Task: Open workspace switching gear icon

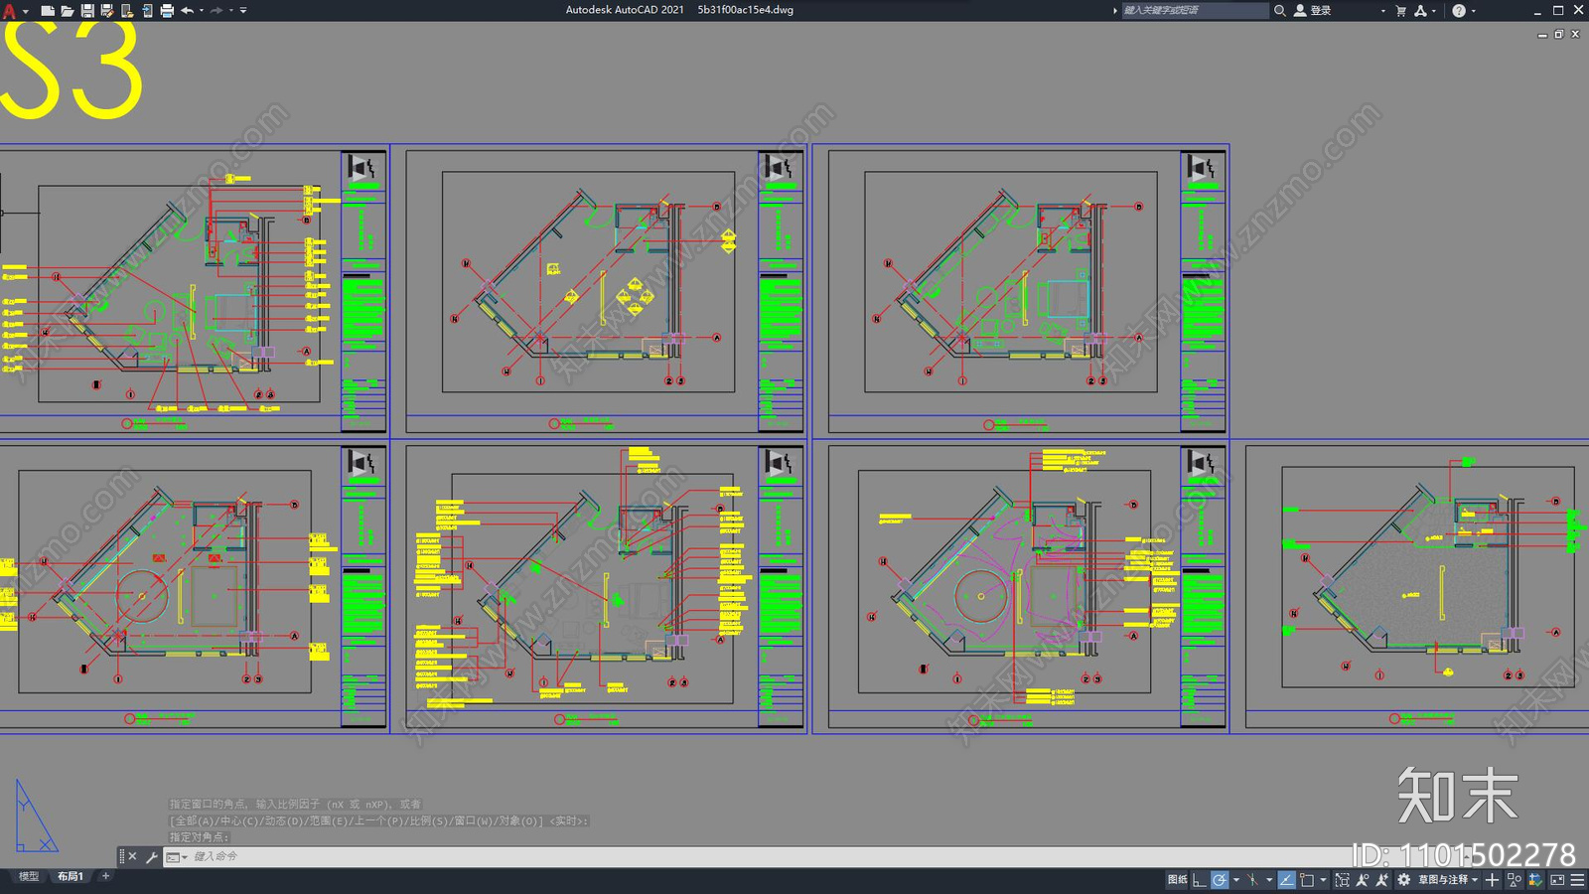Action: [x=1403, y=880]
